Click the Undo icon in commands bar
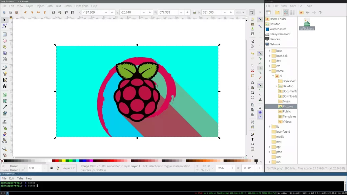This screenshot has width=347, height=195. (252, 53)
